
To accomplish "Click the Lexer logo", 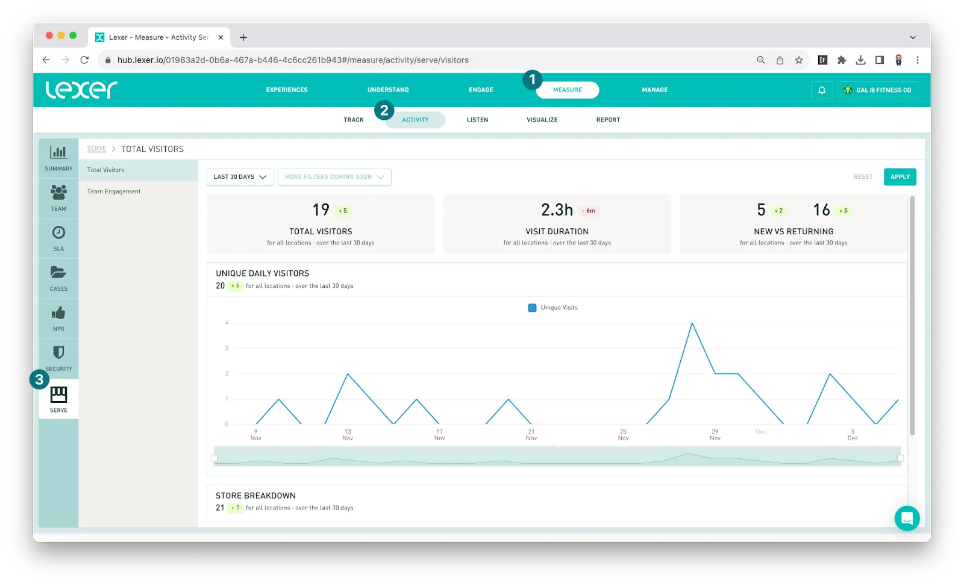I will [81, 90].
